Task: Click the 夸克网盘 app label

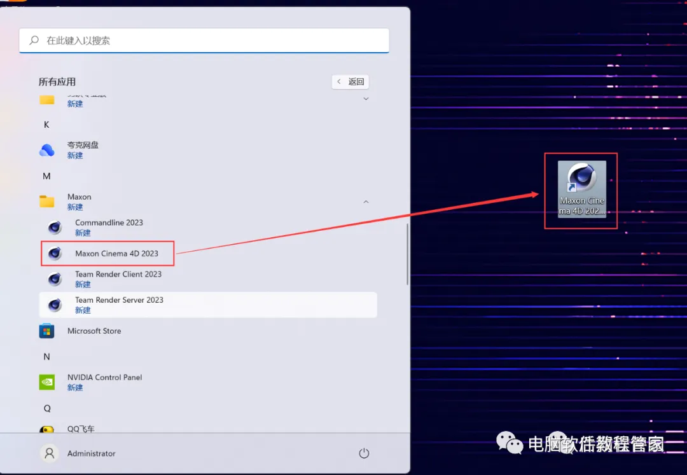Action: (x=83, y=145)
